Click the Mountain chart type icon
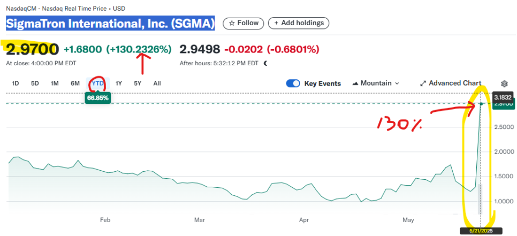This screenshot has width=517, height=236. click(x=355, y=83)
